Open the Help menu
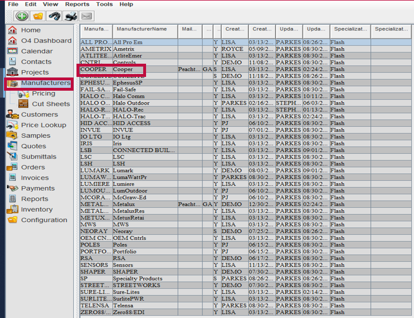Viewport: 414px width, 318px height. (126, 4)
